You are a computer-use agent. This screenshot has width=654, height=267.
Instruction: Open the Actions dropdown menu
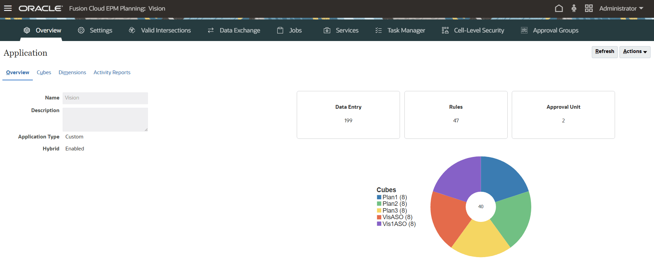click(635, 52)
